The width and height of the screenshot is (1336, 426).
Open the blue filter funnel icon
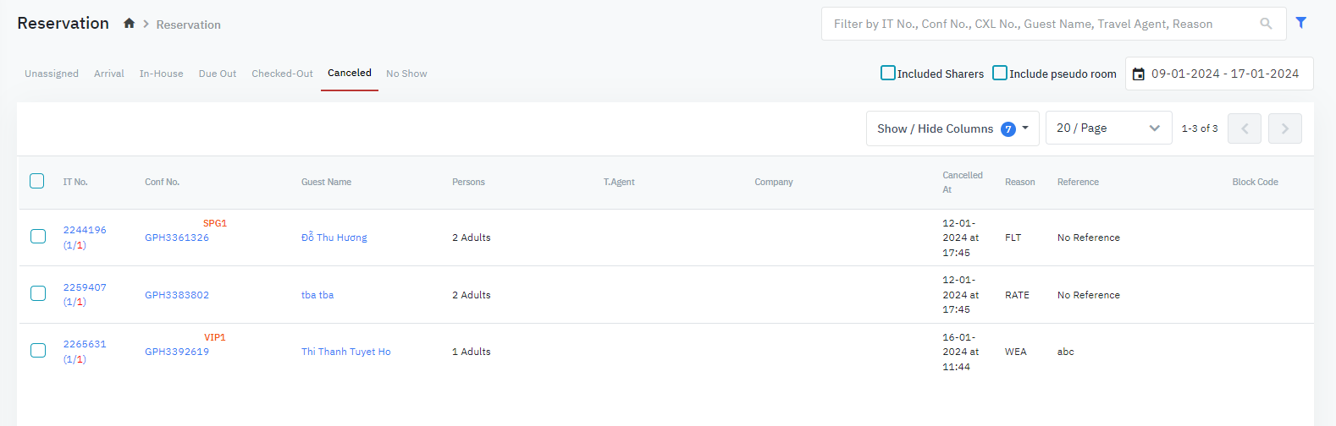coord(1301,23)
